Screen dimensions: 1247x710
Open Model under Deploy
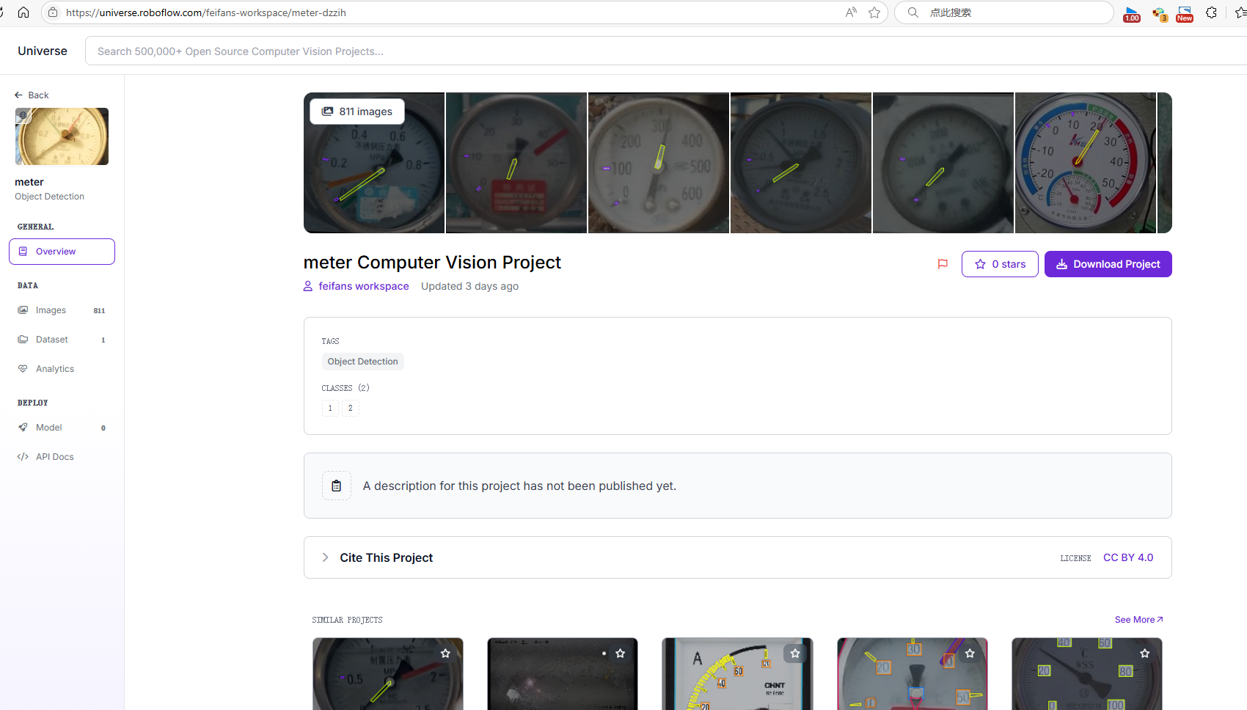(x=62, y=428)
